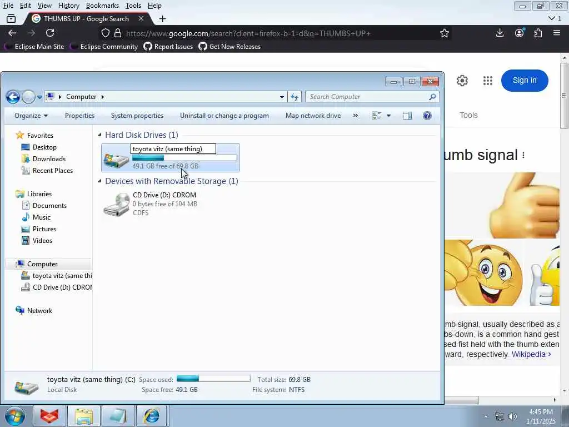
Task: Open recent pages dropdown next to Forward
Action: [39, 97]
